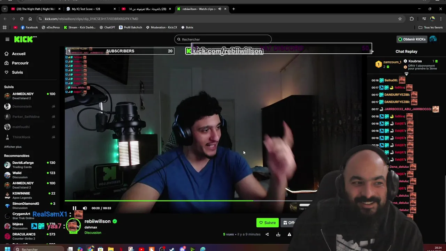Open the browser extensions puzzle icon
Image resolution: width=446 pixels, height=251 pixels.
pos(412,19)
